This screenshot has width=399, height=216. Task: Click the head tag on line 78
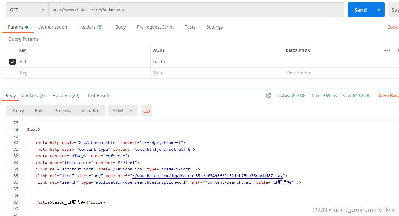(33, 129)
